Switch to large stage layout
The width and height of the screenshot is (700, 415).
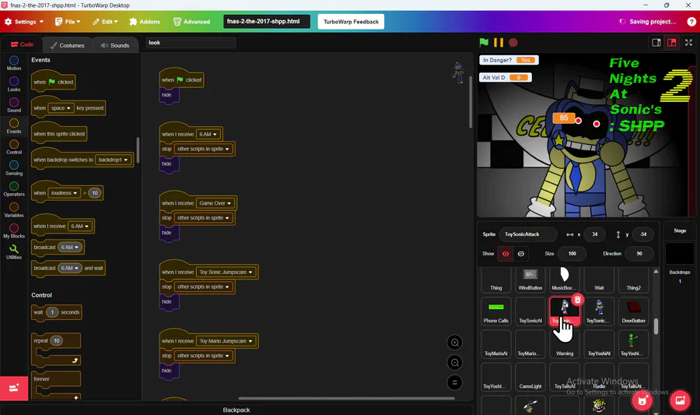pyautogui.click(x=671, y=43)
